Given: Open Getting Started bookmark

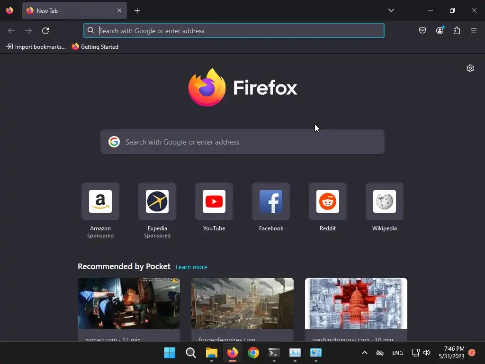Looking at the screenshot, I should pyautogui.click(x=95, y=47).
